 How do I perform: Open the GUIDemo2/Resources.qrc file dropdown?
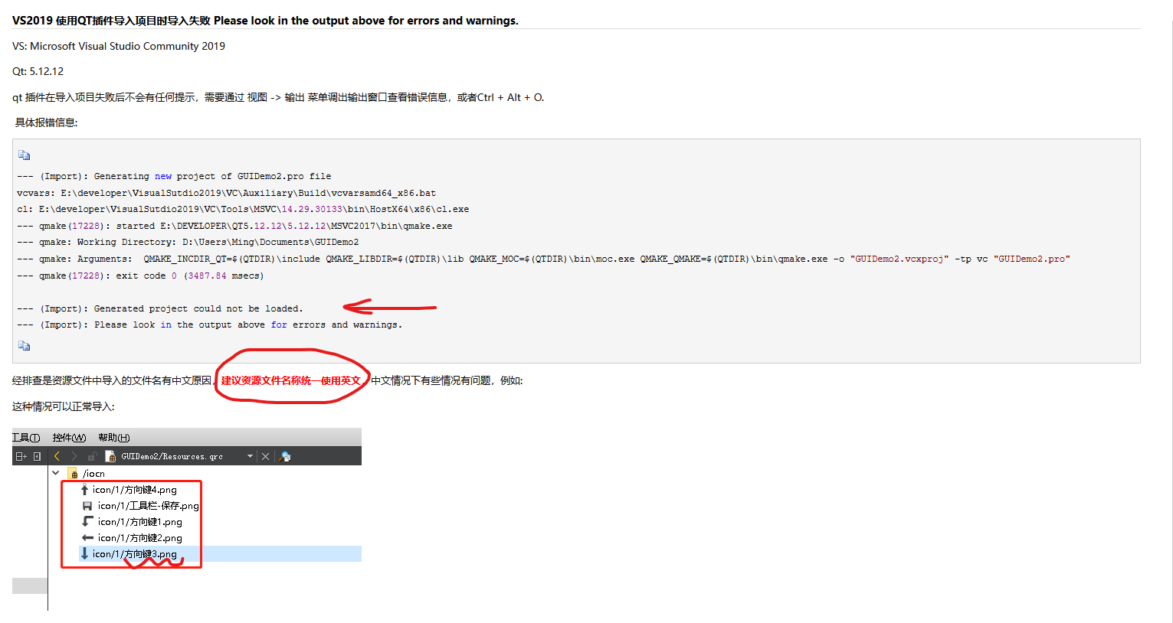[250, 456]
